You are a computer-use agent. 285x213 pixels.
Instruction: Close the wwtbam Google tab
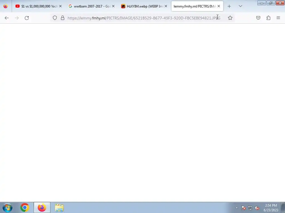pyautogui.click(x=113, y=6)
